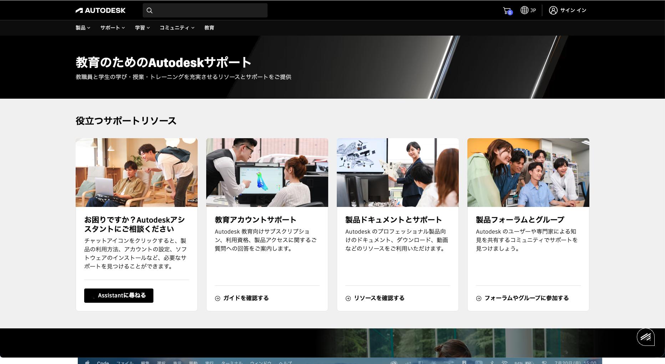Click the description starting Autodesk のユーザーや専門家
The width and height of the screenshot is (665, 364).
pos(527,240)
